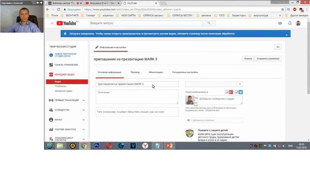This screenshot has width=310, height=174.
Task: Open the MOI SAYTY bookmark folder
Action: [126, 15]
